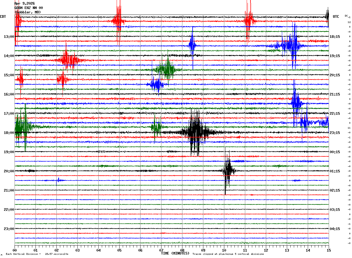This screenshot has height=258, width=352.
Task: Click the green seismic burst near minute 07
Action: pos(166,69)
